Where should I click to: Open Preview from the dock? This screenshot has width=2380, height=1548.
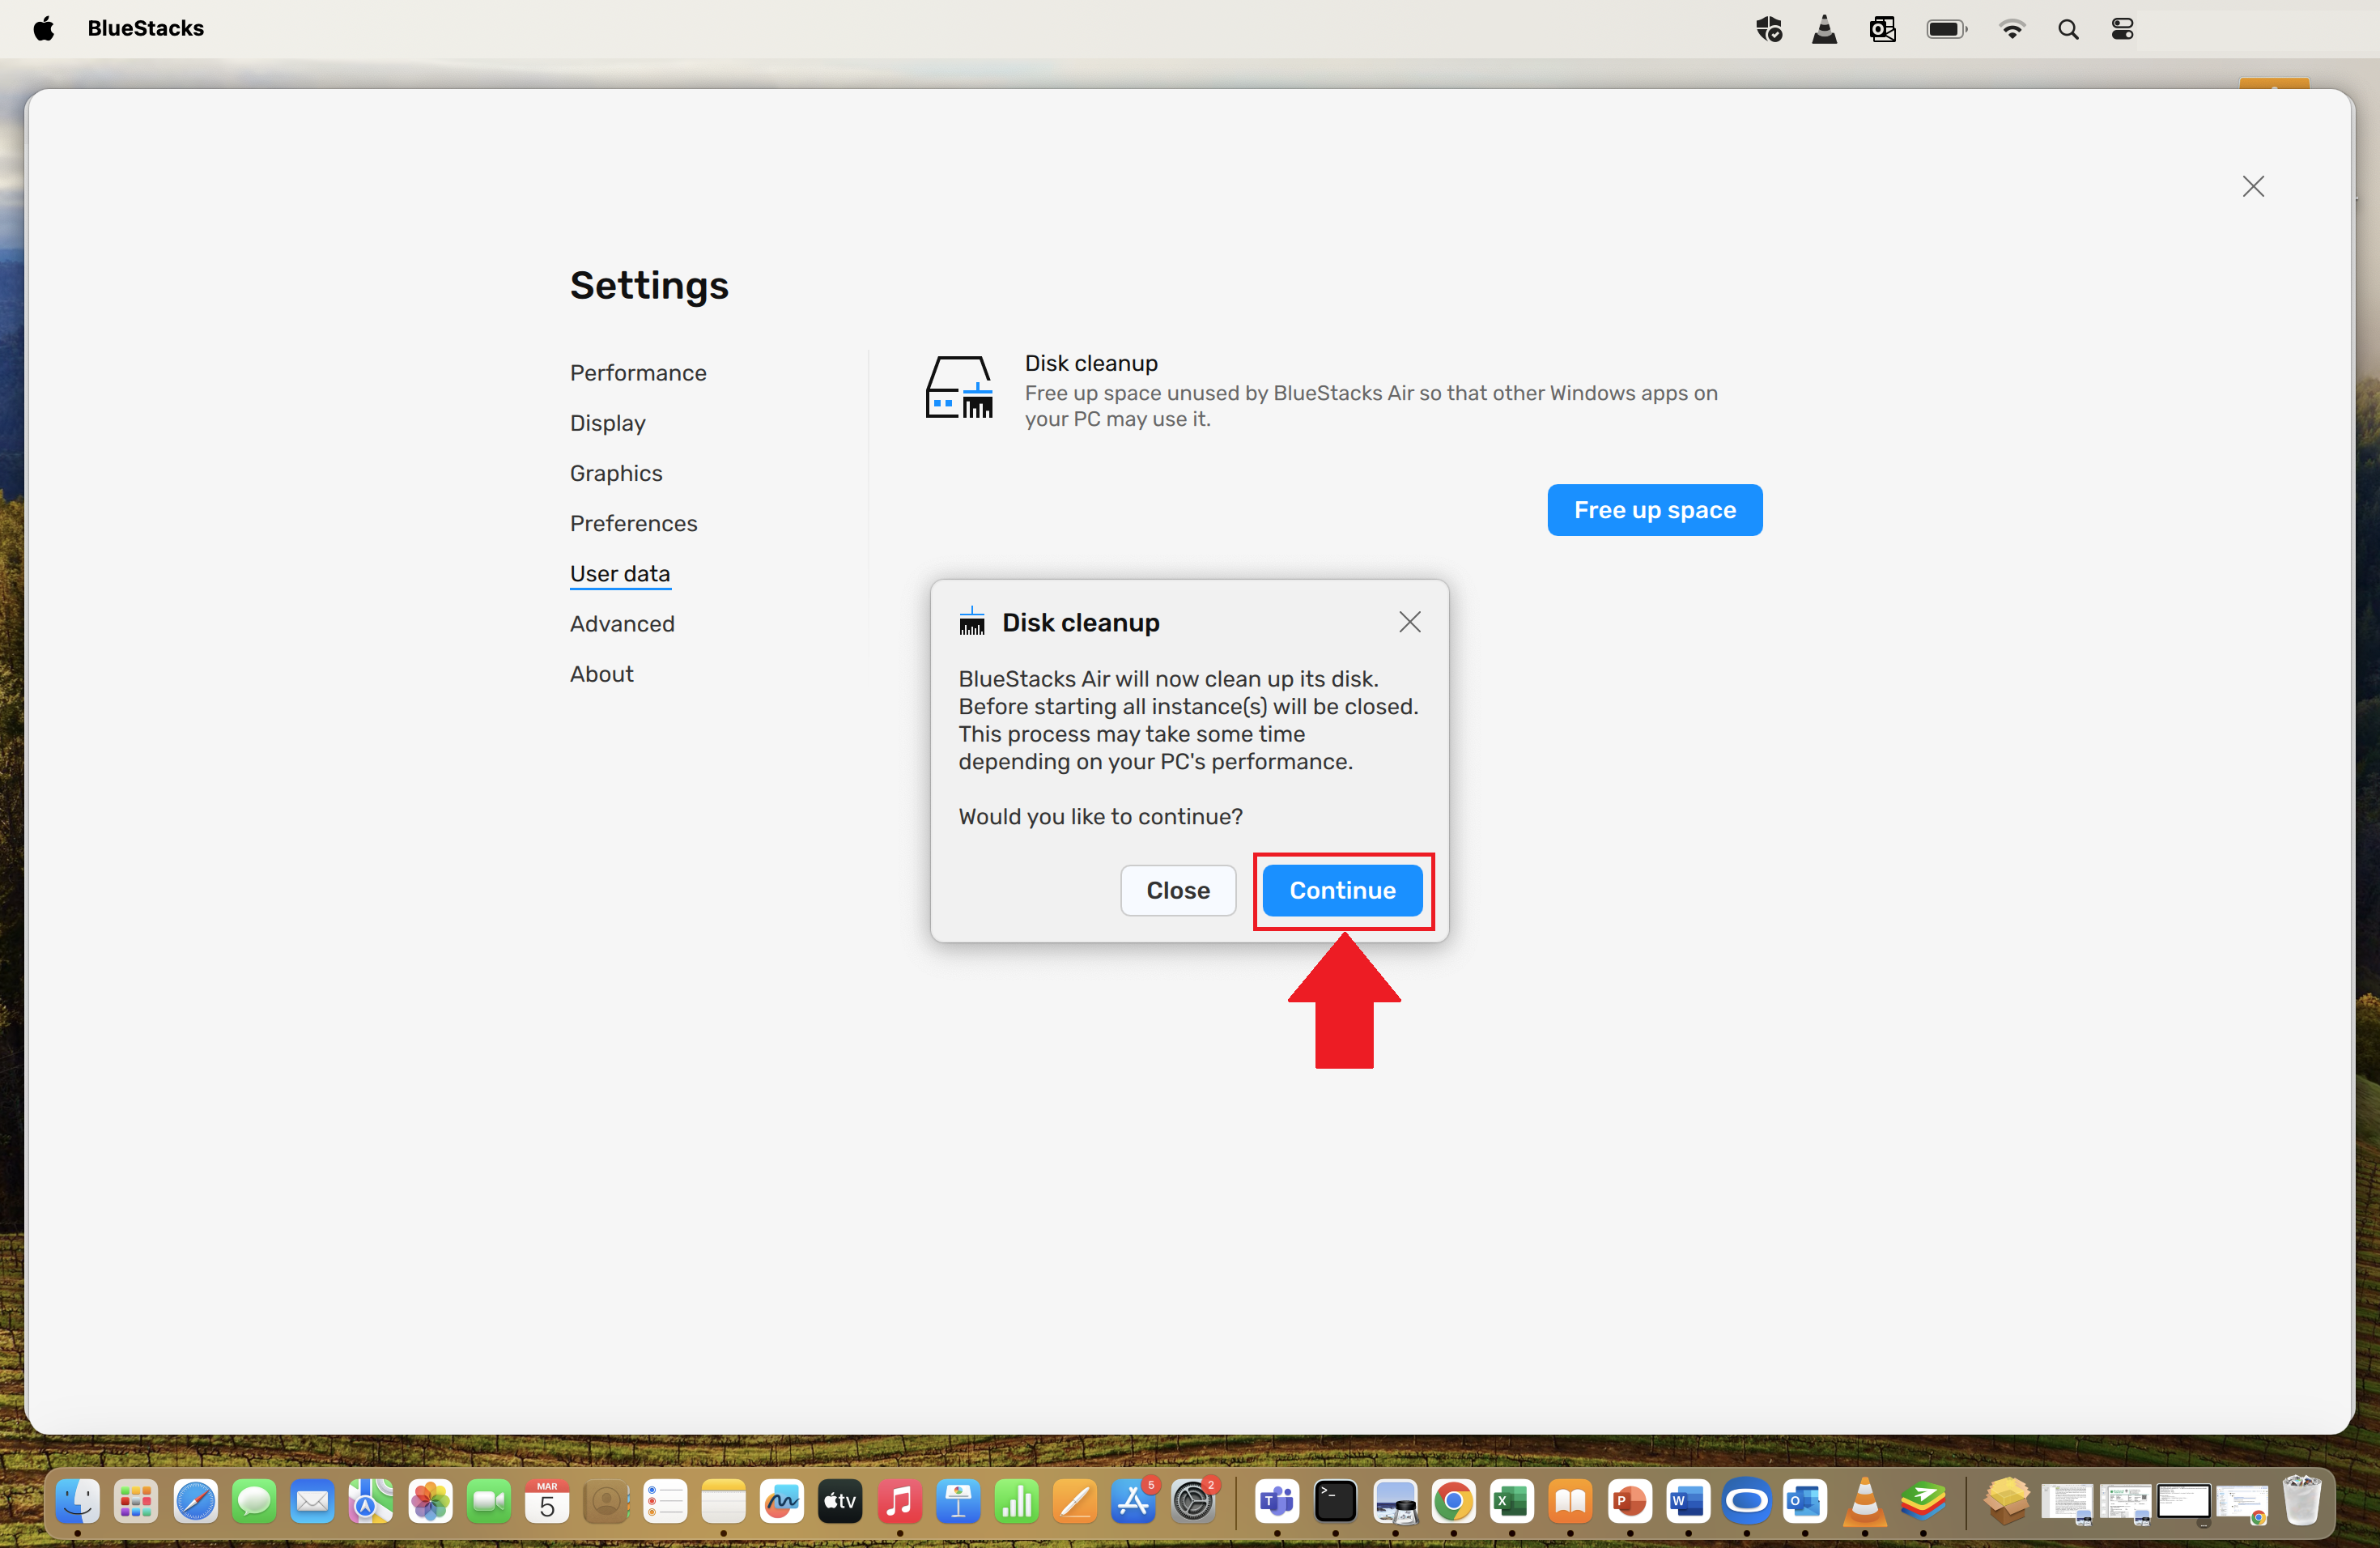tap(1395, 1501)
